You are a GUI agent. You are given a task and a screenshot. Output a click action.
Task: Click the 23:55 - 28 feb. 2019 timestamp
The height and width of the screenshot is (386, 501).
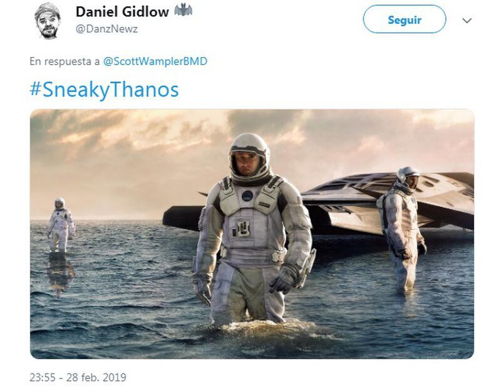click(x=78, y=377)
